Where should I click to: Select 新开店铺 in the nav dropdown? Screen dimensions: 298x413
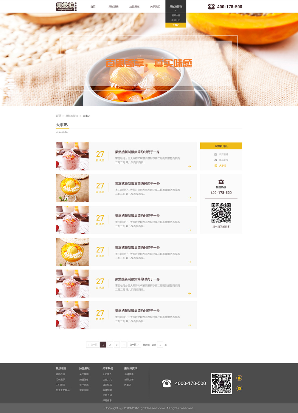click(x=176, y=16)
